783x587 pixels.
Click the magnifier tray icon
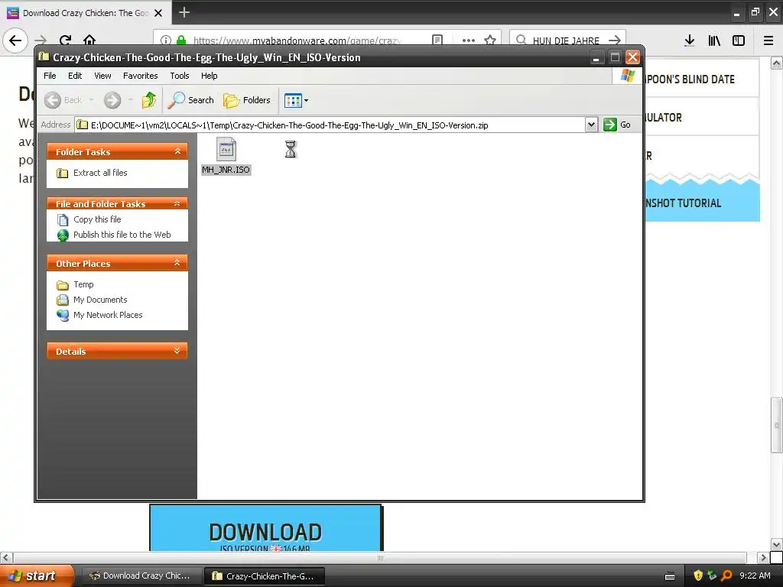(727, 576)
